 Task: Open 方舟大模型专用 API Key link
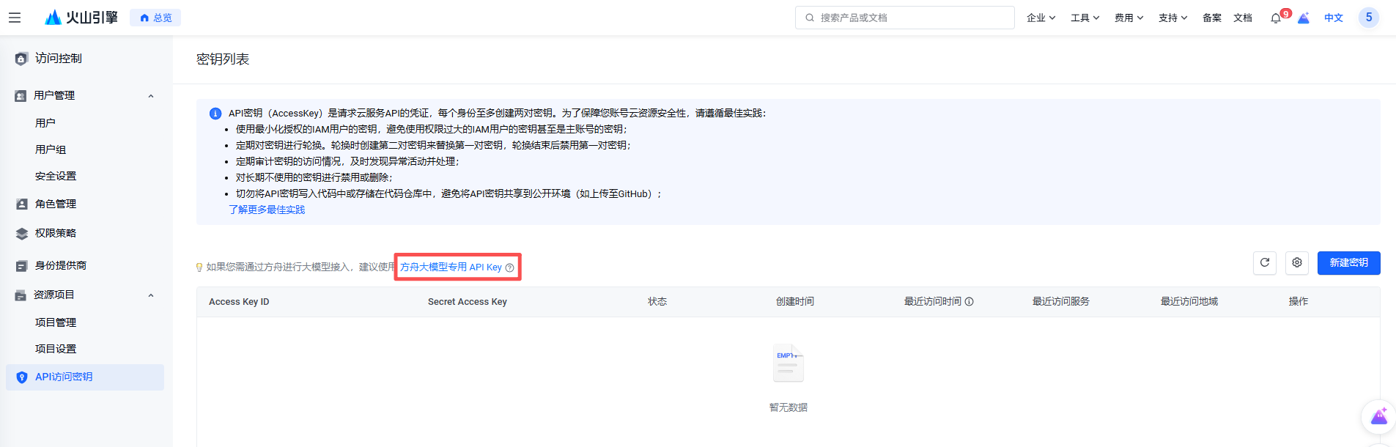[x=451, y=267]
